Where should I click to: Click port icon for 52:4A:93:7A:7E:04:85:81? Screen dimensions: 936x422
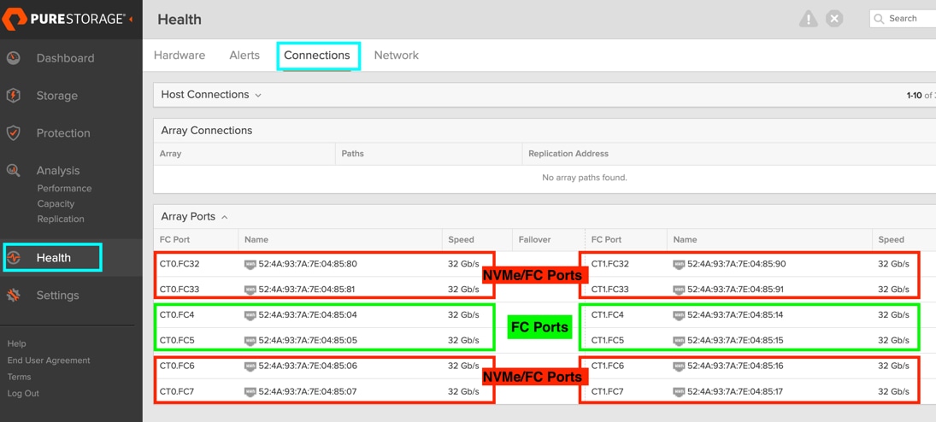click(250, 290)
